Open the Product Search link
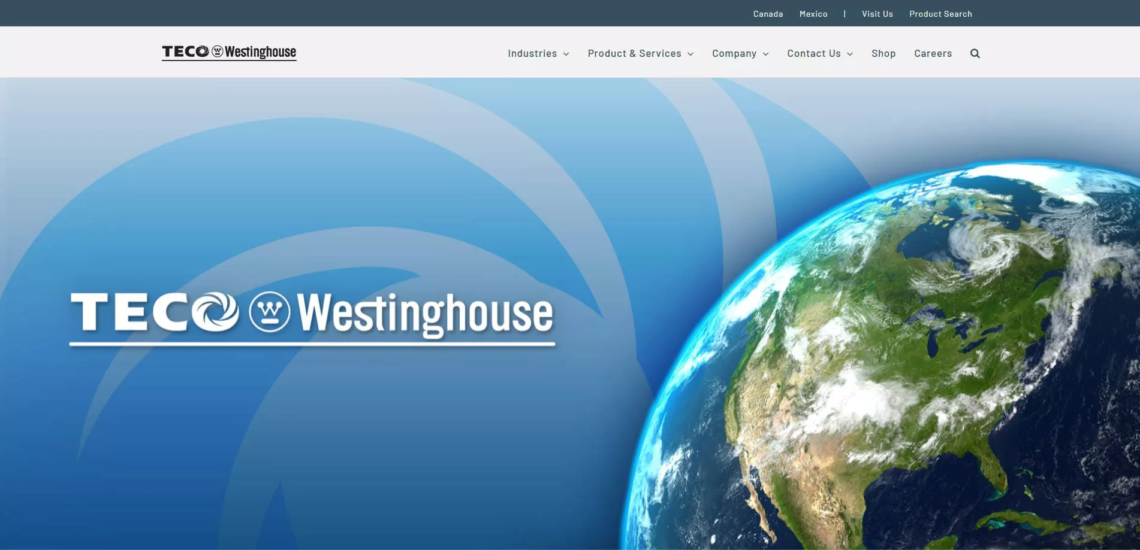The image size is (1140, 550). pyautogui.click(x=941, y=14)
